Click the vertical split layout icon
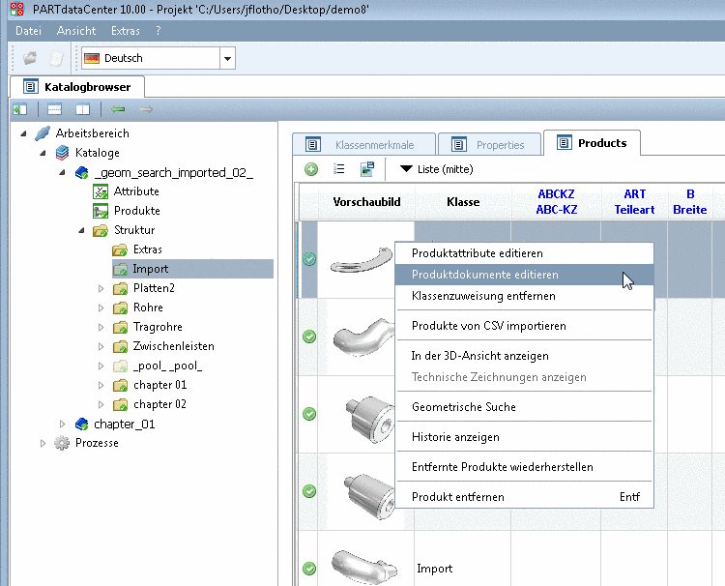The width and height of the screenshot is (725, 586). pyautogui.click(x=83, y=109)
